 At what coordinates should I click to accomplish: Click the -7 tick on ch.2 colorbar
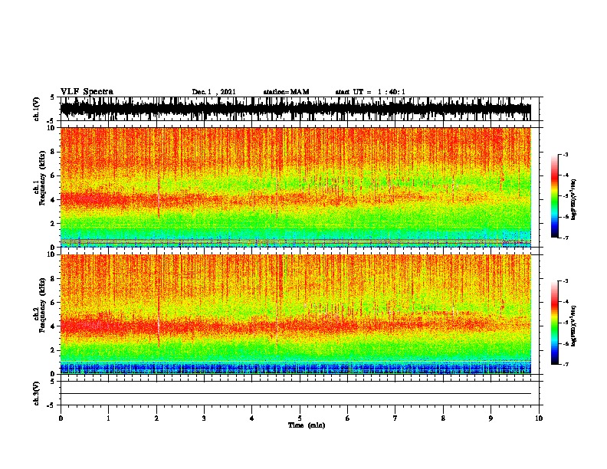(x=565, y=364)
